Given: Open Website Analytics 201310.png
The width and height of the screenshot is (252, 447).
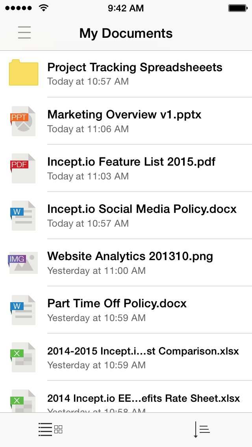Looking at the screenshot, I should 130,256.
